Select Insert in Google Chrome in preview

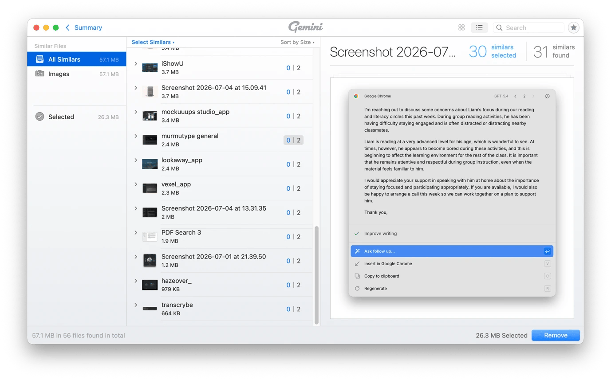[x=452, y=263]
